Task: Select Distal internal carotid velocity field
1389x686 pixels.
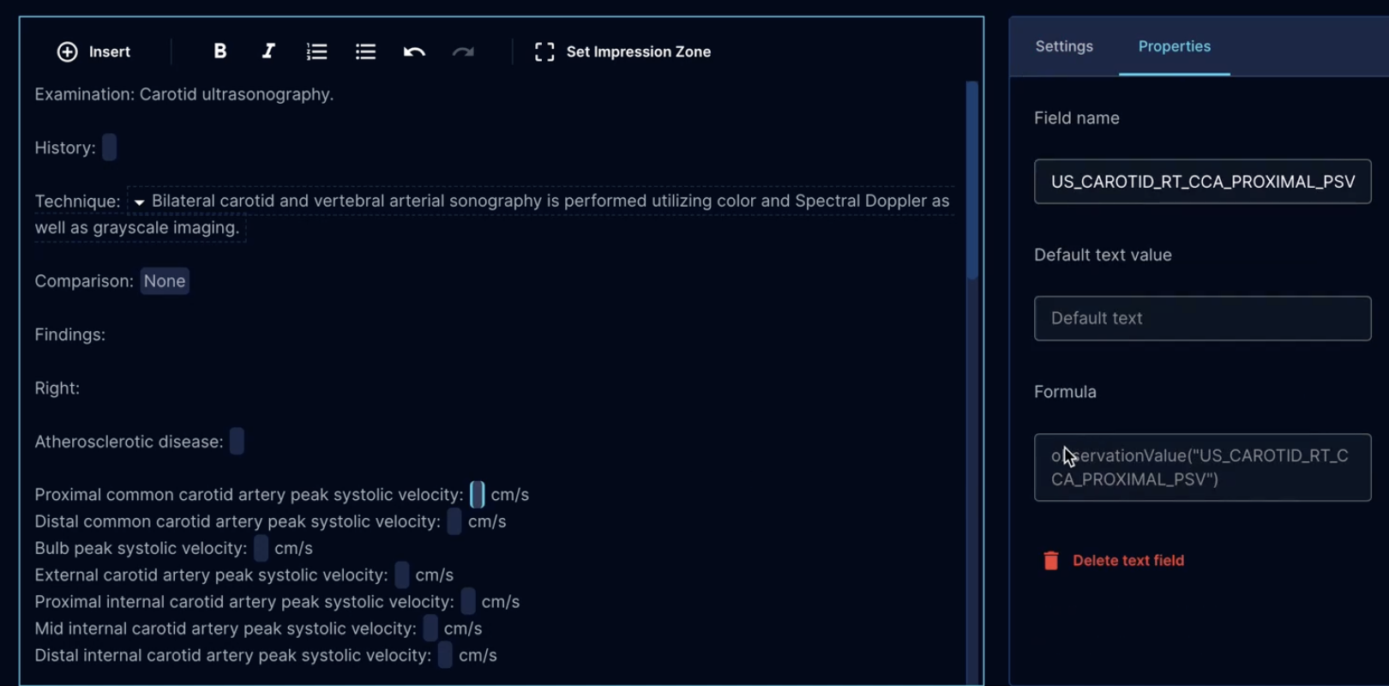Action: click(x=445, y=655)
